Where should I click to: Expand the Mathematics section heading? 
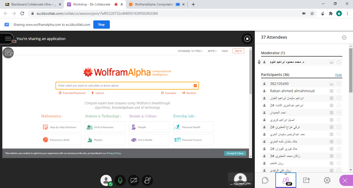[52, 116]
